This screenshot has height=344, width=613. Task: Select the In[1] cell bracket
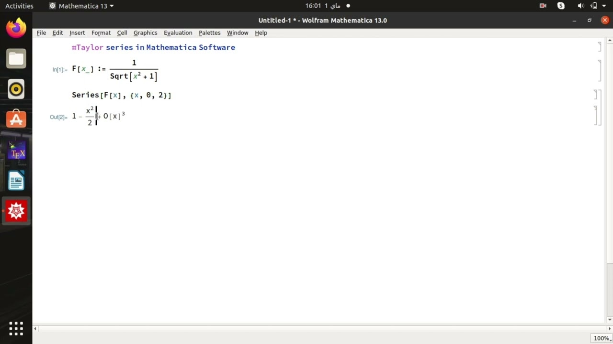click(600, 70)
